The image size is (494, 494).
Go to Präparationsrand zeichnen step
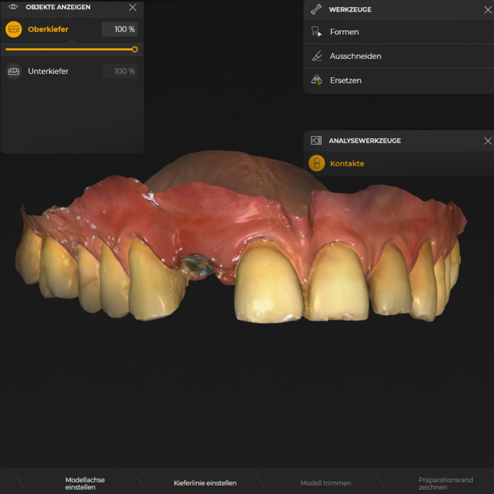[446, 483]
